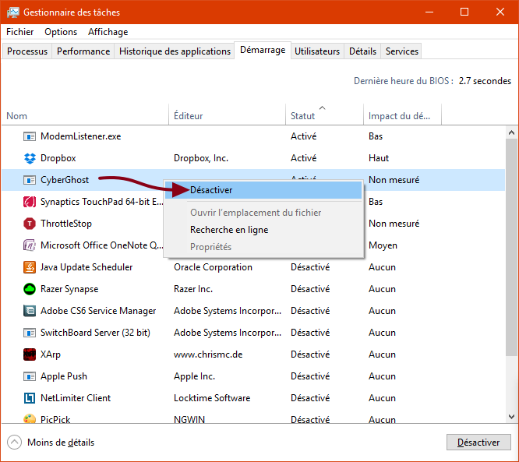
Task: Click the scrollbar down arrow
Action: click(x=511, y=417)
